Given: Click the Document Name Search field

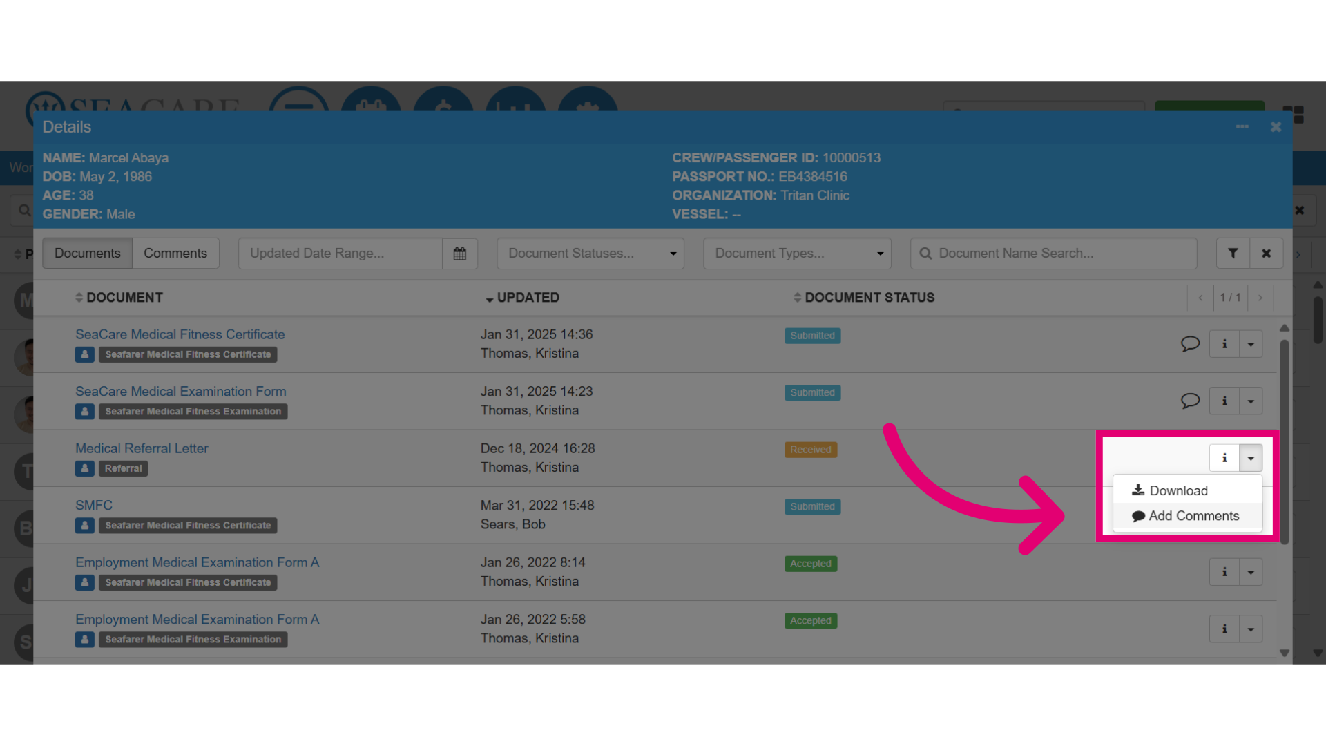Looking at the screenshot, I should [1053, 254].
